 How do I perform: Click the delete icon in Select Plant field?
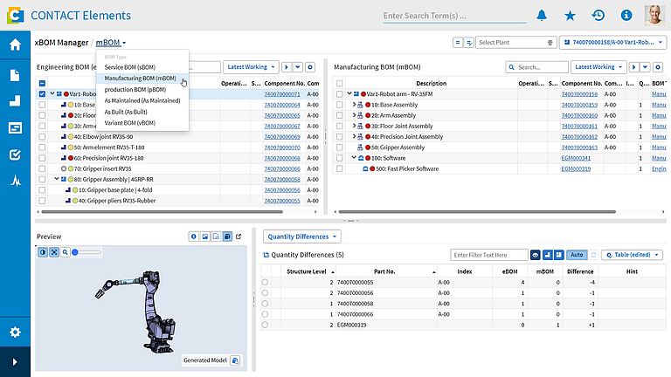(x=550, y=43)
